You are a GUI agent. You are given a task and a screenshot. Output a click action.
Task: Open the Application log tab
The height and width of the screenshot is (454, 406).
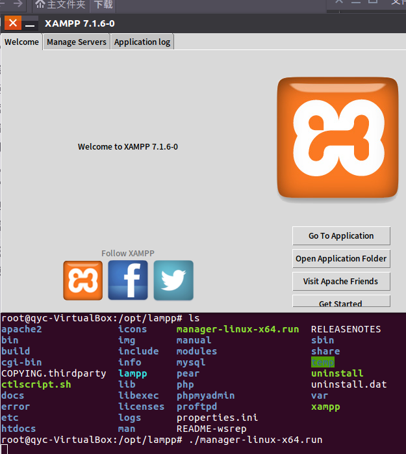(x=142, y=42)
